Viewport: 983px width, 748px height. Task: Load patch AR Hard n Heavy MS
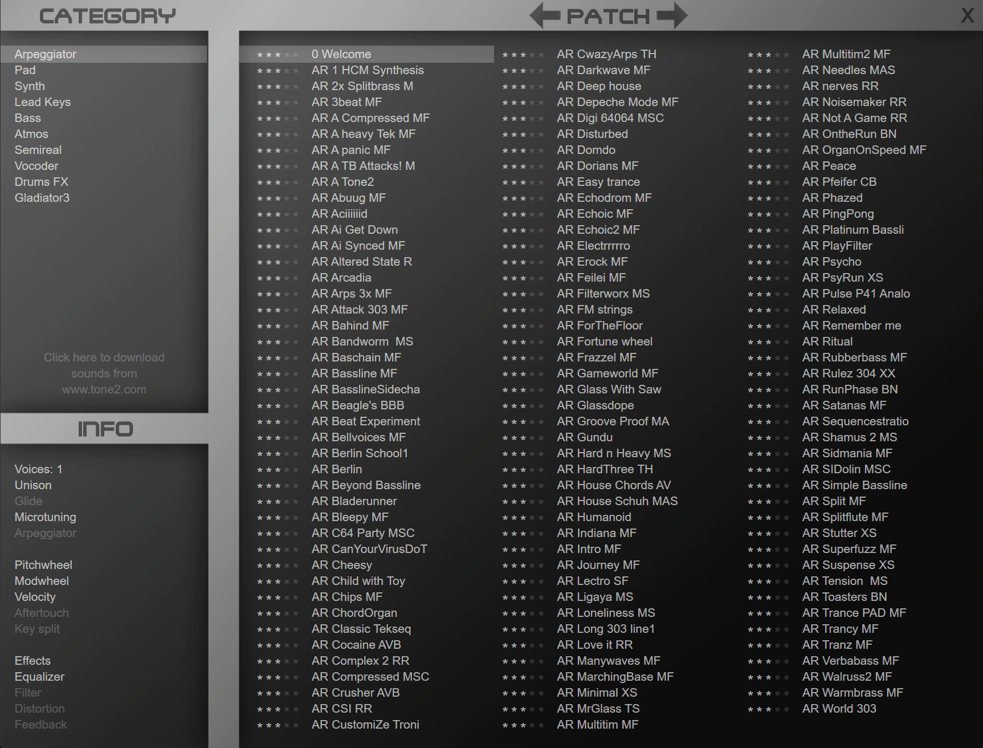point(614,453)
